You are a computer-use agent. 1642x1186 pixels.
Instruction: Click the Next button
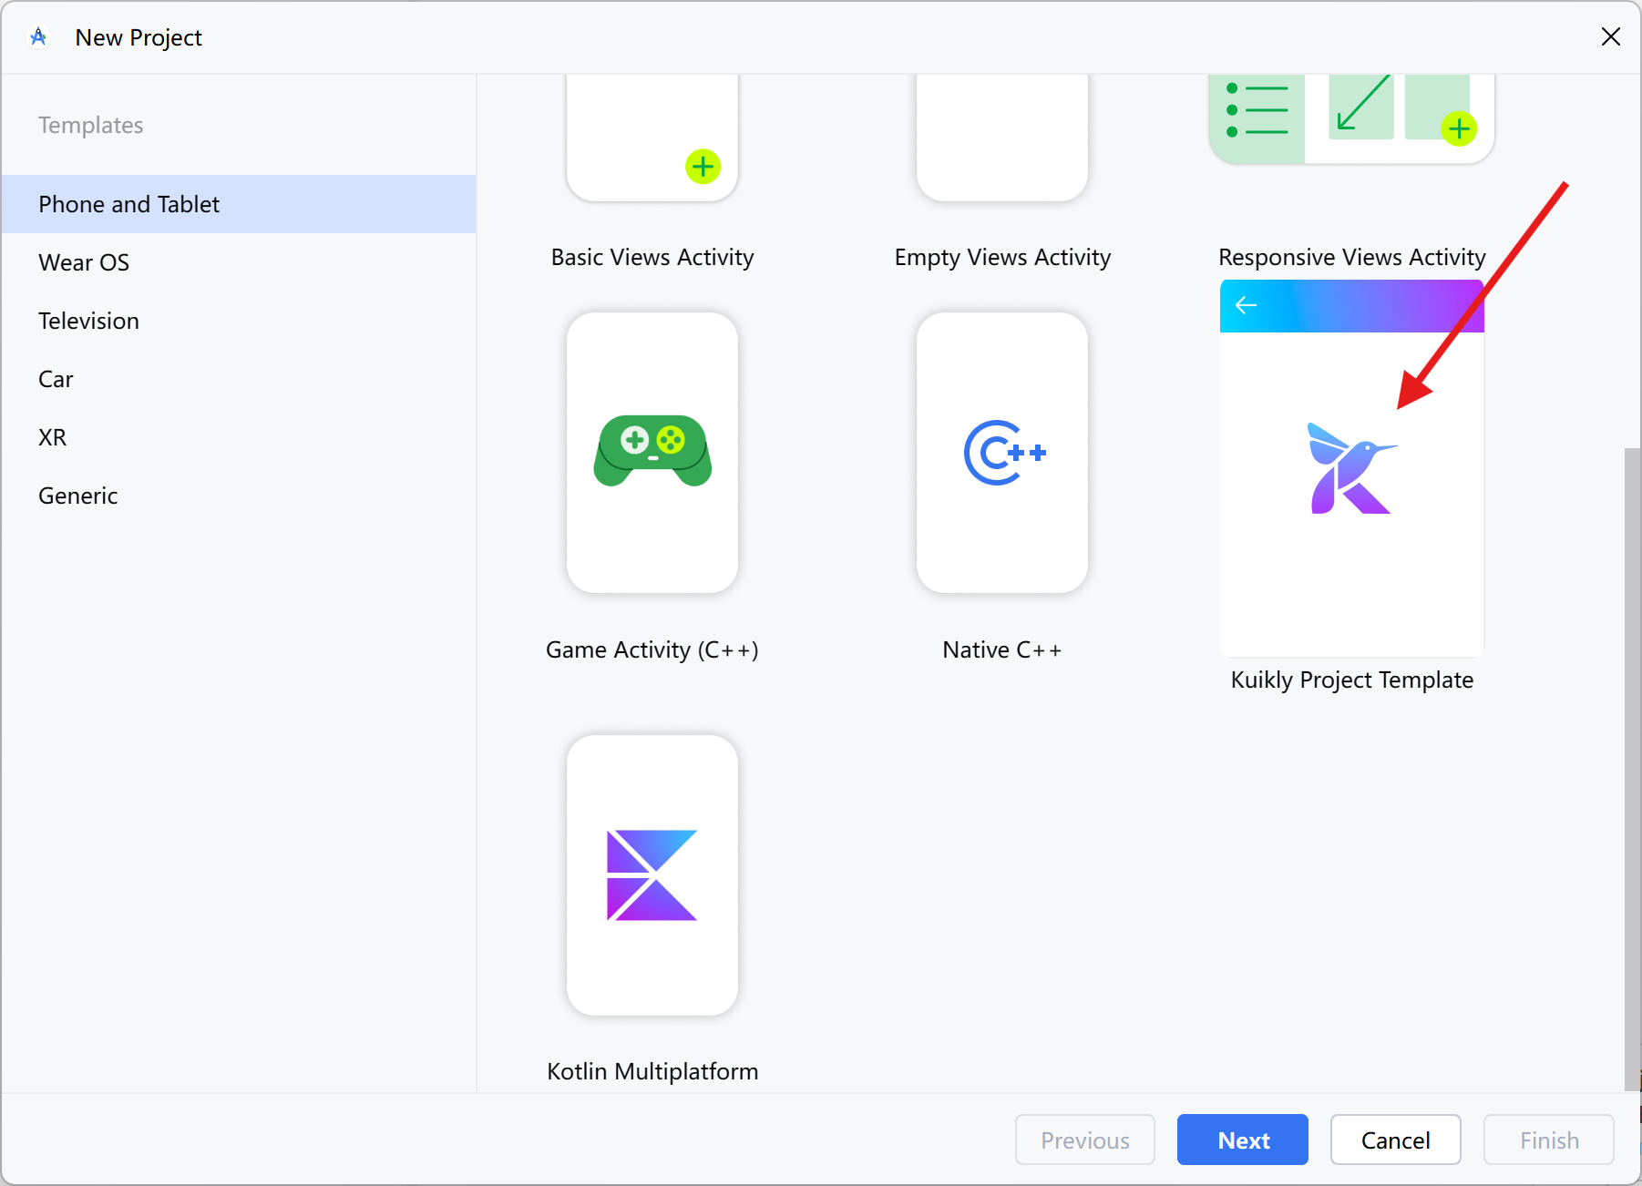point(1243,1140)
